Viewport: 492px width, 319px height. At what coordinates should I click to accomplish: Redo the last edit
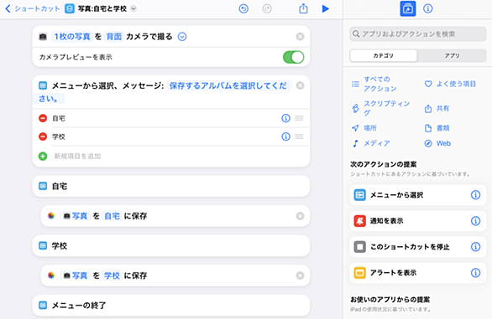(x=267, y=8)
